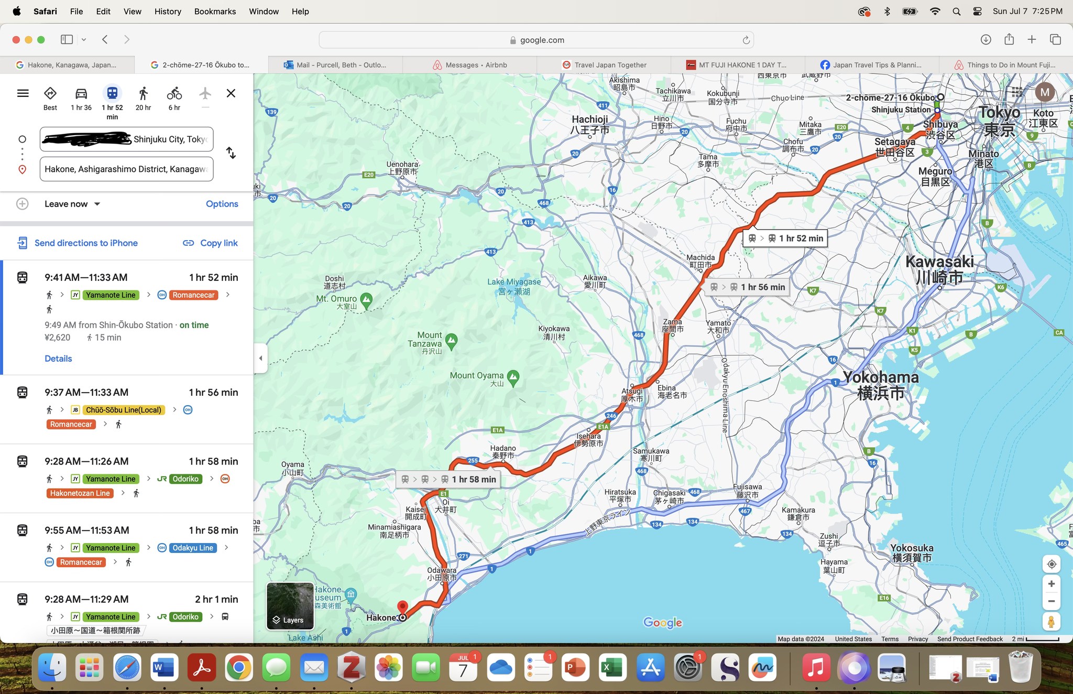Open Finder from the Dock

click(52, 668)
